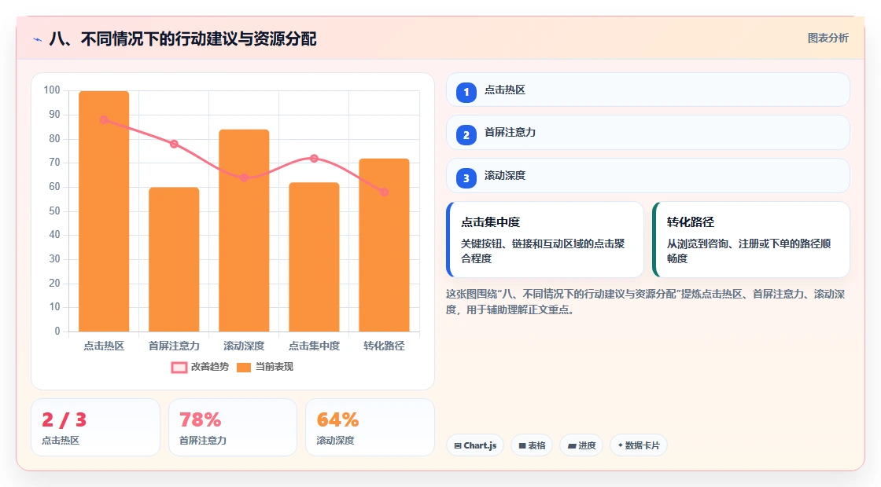Click the trend line point above 首屏注意力

tap(174, 145)
